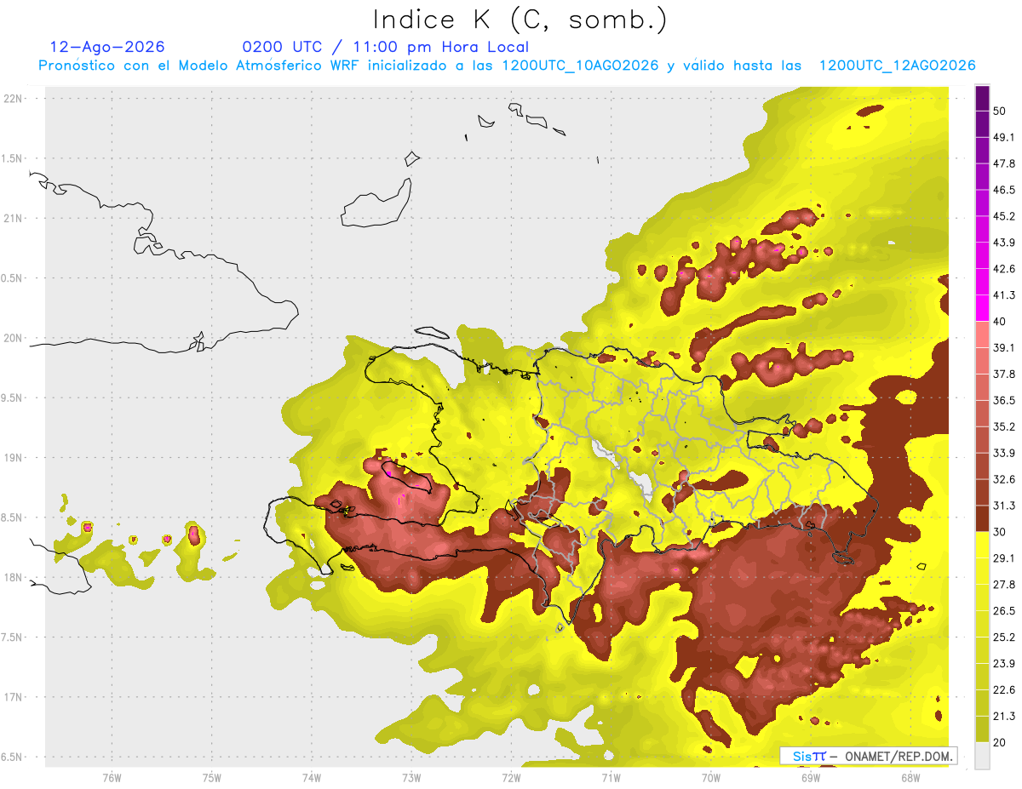Pick the dark brown swatch between 30 and 31.3
This screenshot has width=1022, height=789.
click(982, 518)
